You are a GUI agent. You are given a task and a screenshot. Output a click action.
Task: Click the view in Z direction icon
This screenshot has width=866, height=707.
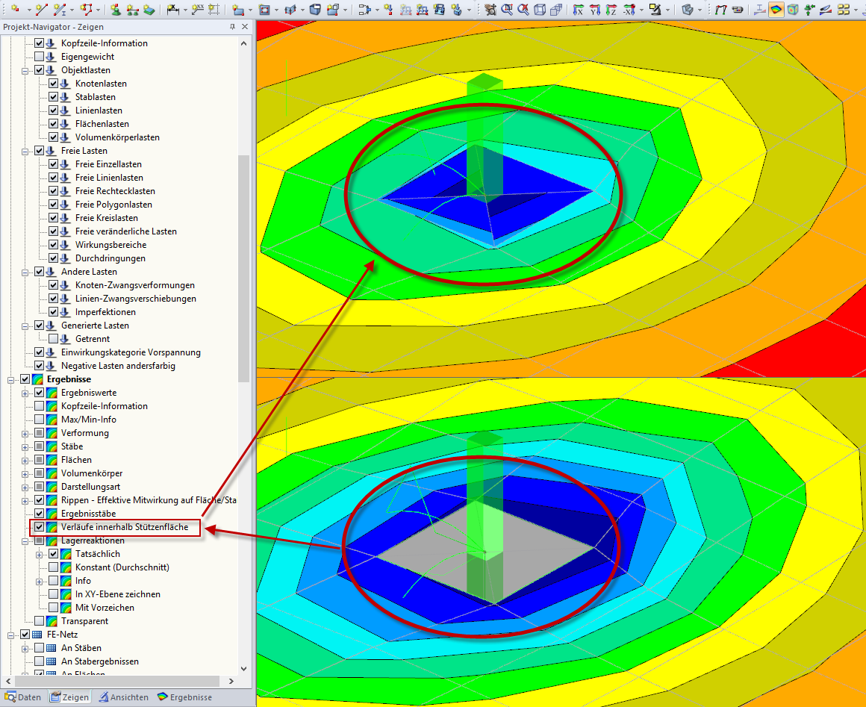pyautogui.click(x=611, y=9)
